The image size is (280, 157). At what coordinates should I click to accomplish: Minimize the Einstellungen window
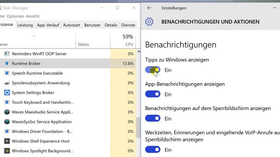coord(275,8)
